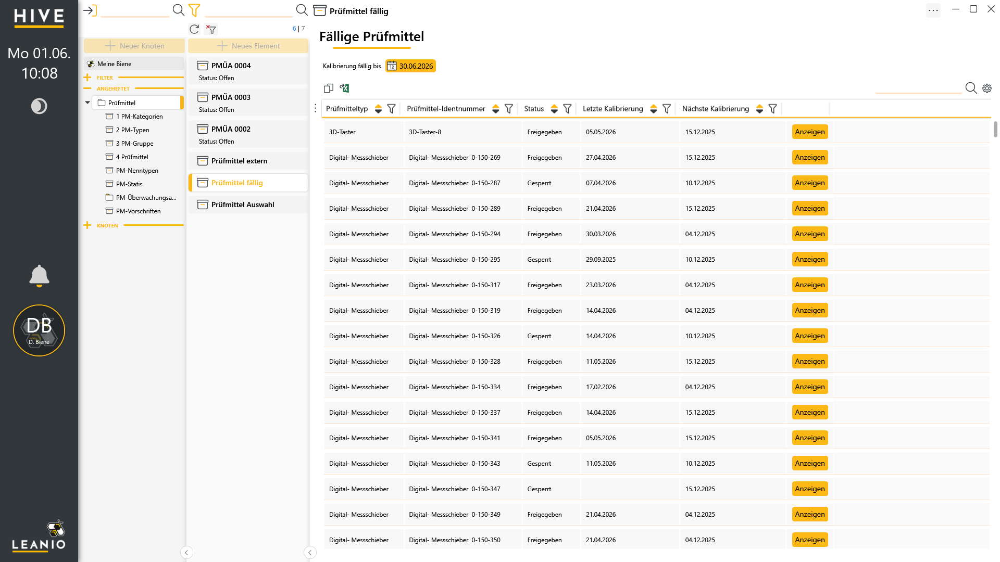Click the Neues Element button
Screen dimensions: 1000x562
click(248, 46)
